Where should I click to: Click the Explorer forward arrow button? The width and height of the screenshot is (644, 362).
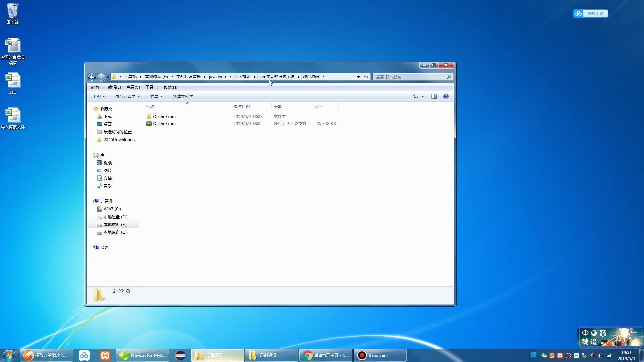101,77
